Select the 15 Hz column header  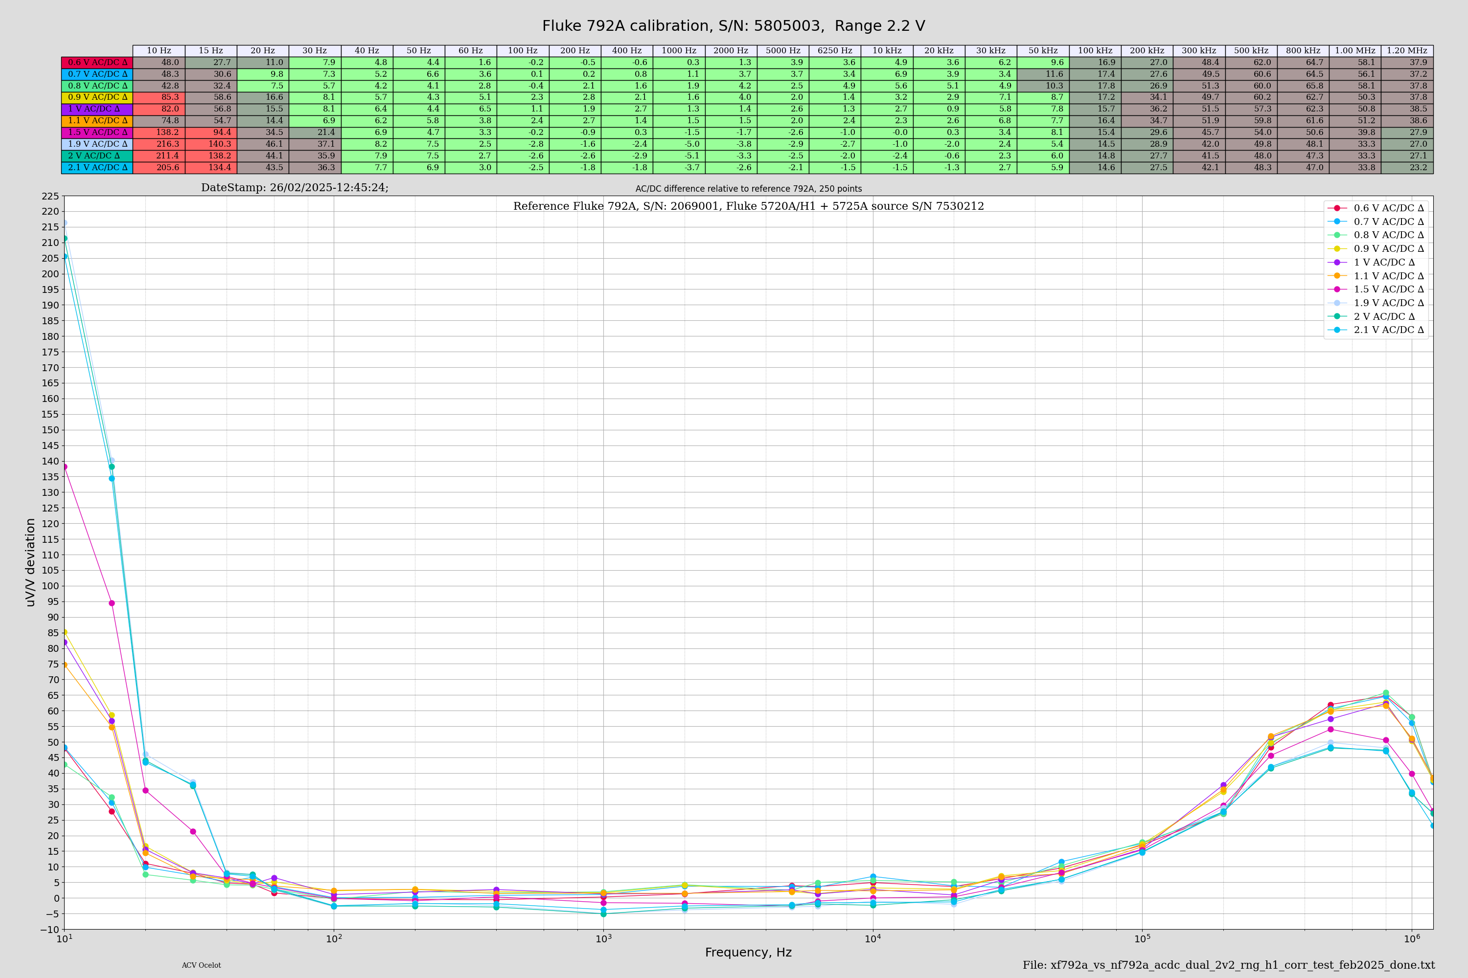211,50
